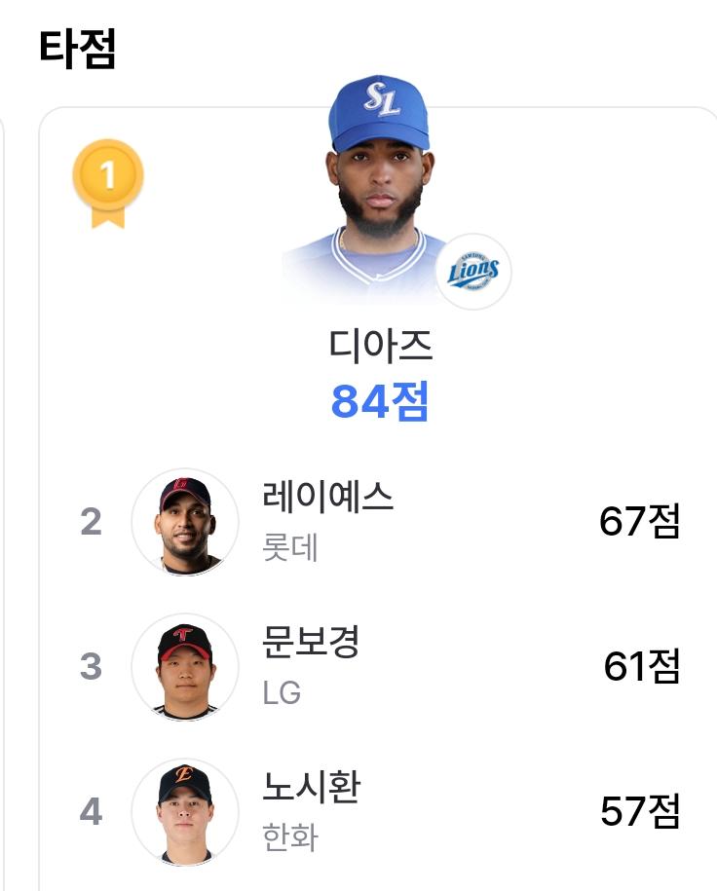The width and height of the screenshot is (717, 891).
Task: Open the Samsung Lions team logo badge
Action: point(473,271)
